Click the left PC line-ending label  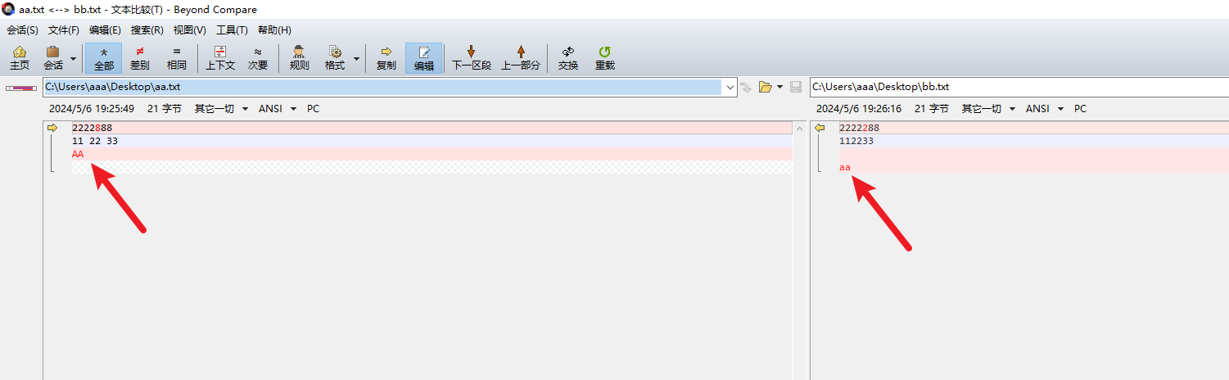click(314, 108)
